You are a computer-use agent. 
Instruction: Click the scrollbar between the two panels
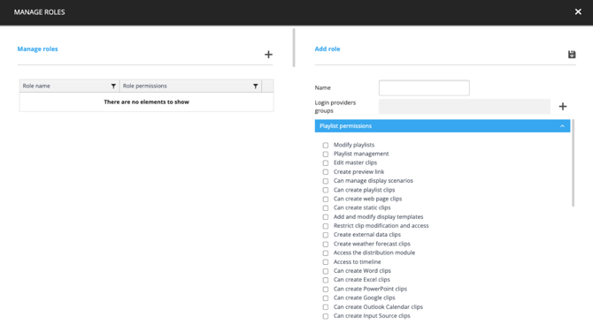pyautogui.click(x=294, y=48)
